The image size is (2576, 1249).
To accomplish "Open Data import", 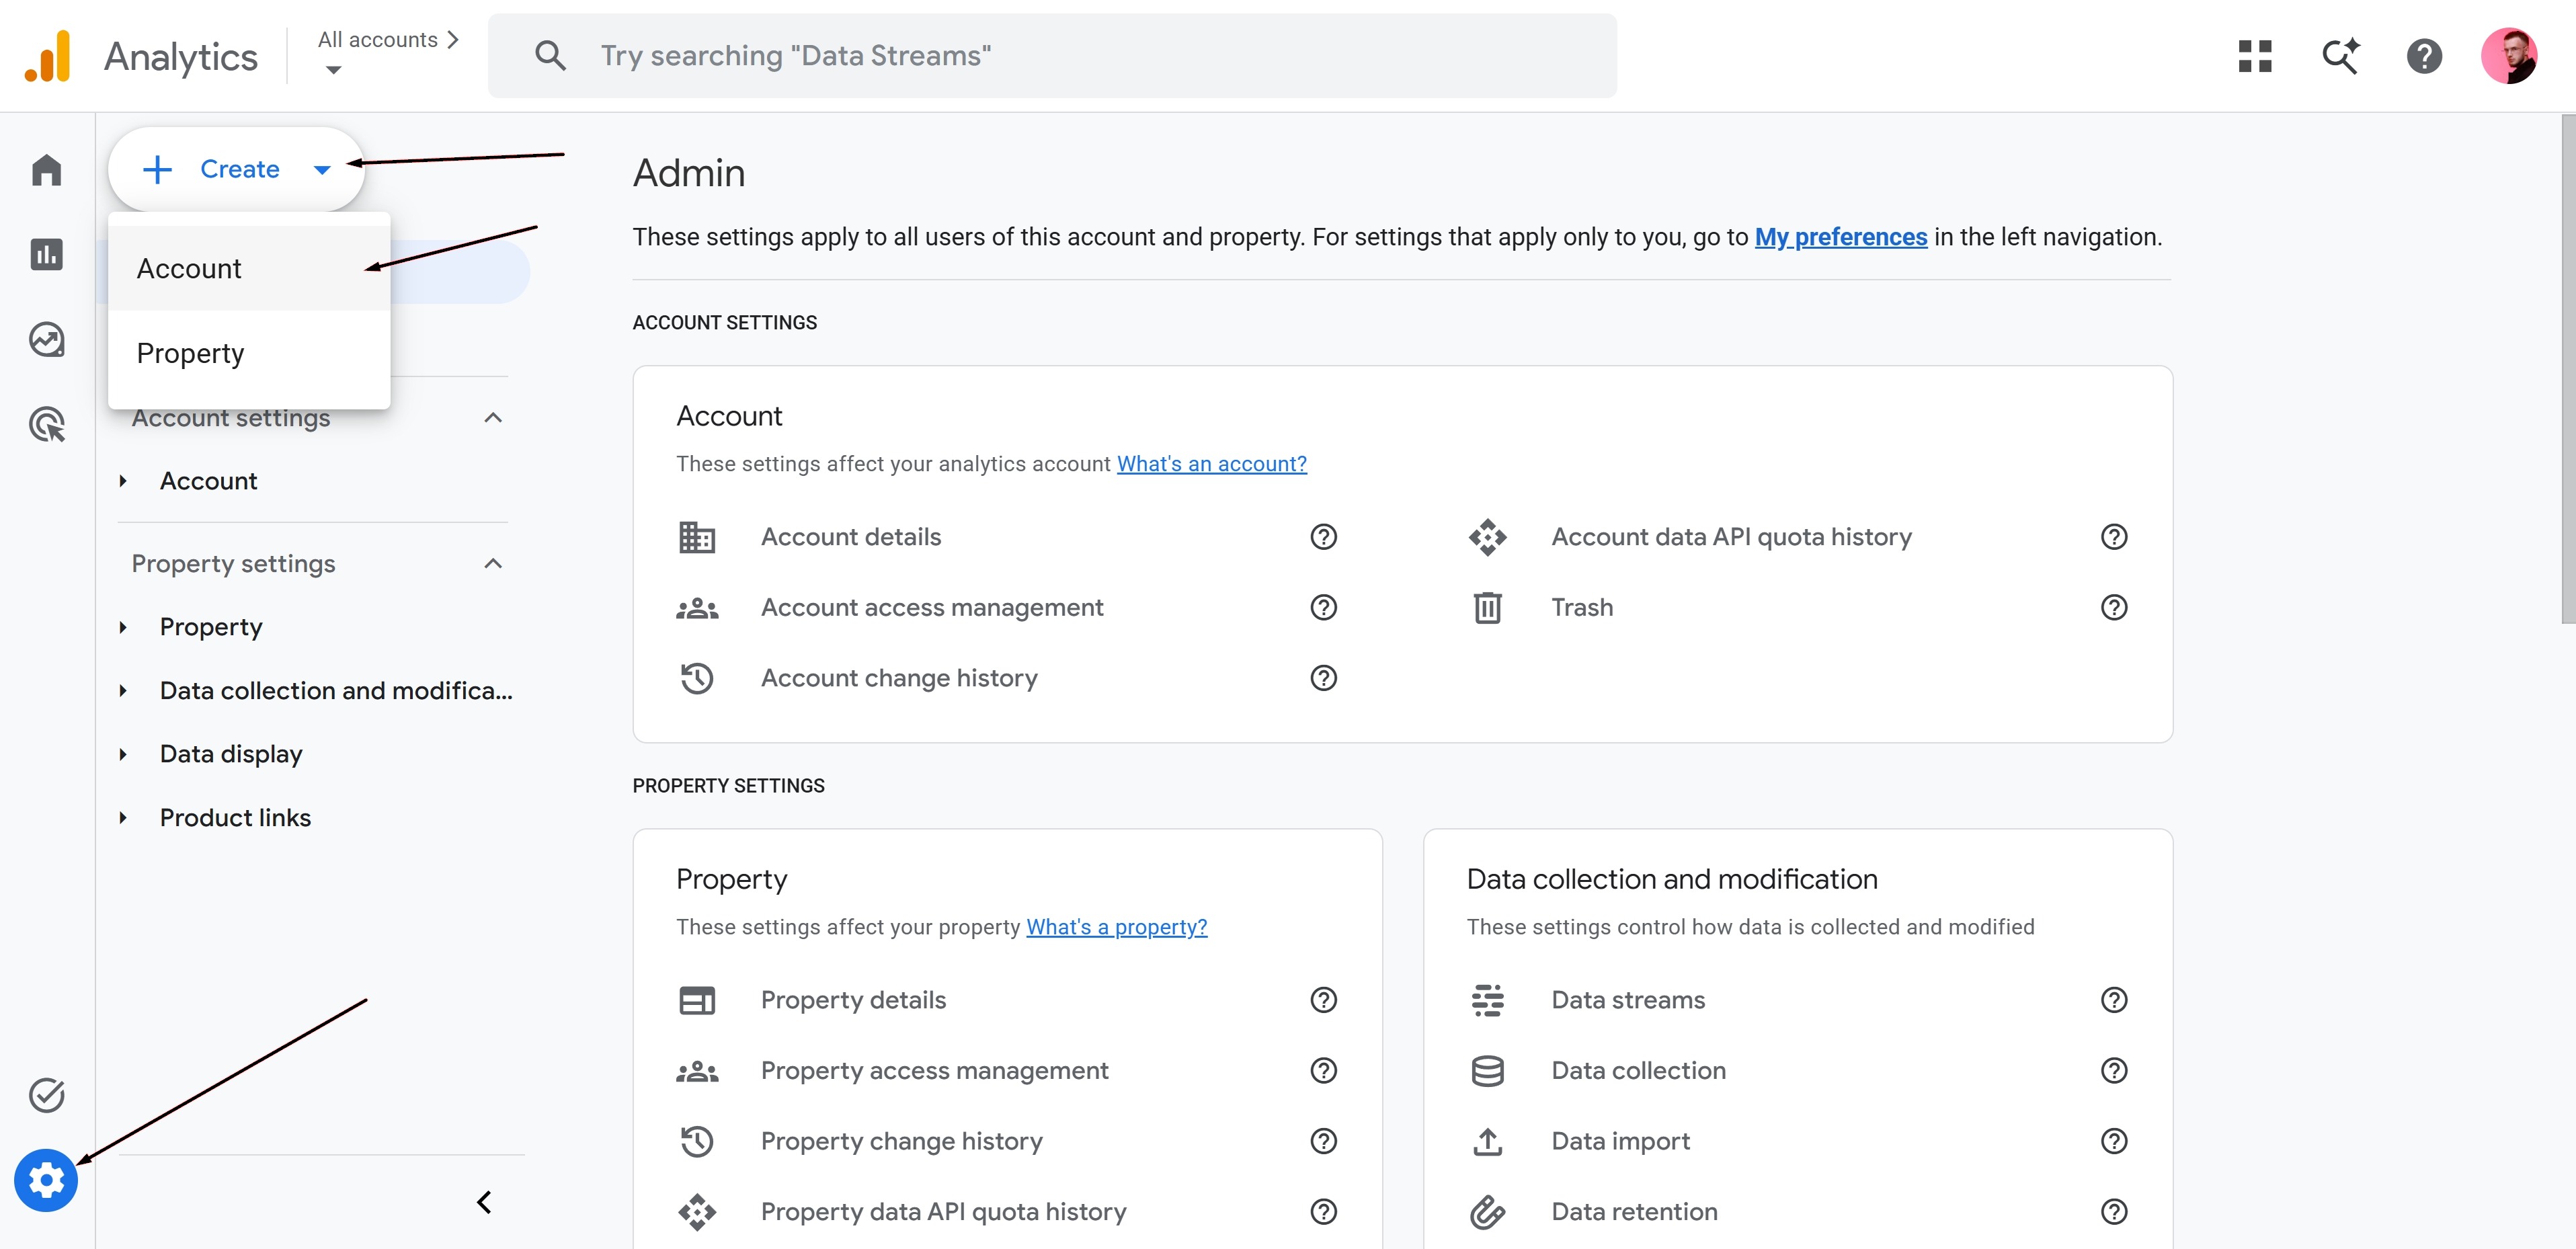I will [x=1620, y=1141].
